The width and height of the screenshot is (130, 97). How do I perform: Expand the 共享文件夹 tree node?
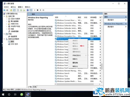click(7, 24)
